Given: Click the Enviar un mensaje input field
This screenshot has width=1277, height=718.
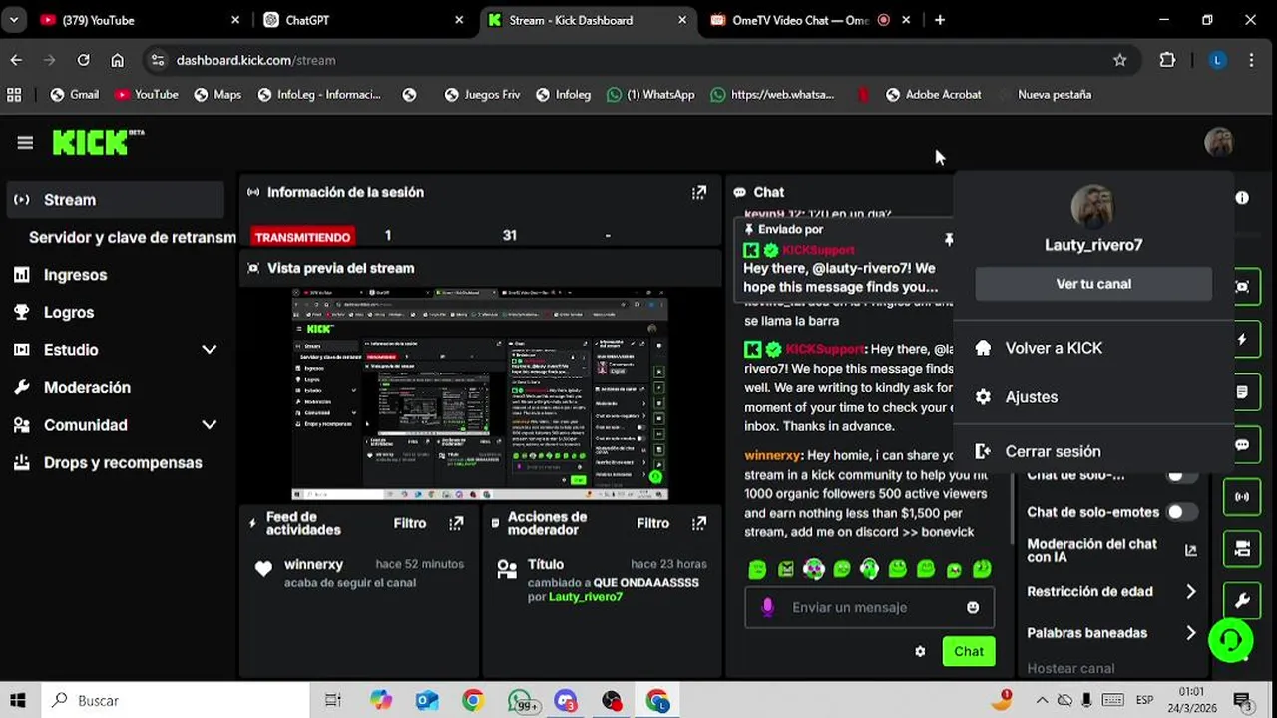Looking at the screenshot, I should 868,607.
